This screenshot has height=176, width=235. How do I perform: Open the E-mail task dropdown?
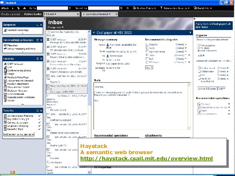(x=55, y=14)
